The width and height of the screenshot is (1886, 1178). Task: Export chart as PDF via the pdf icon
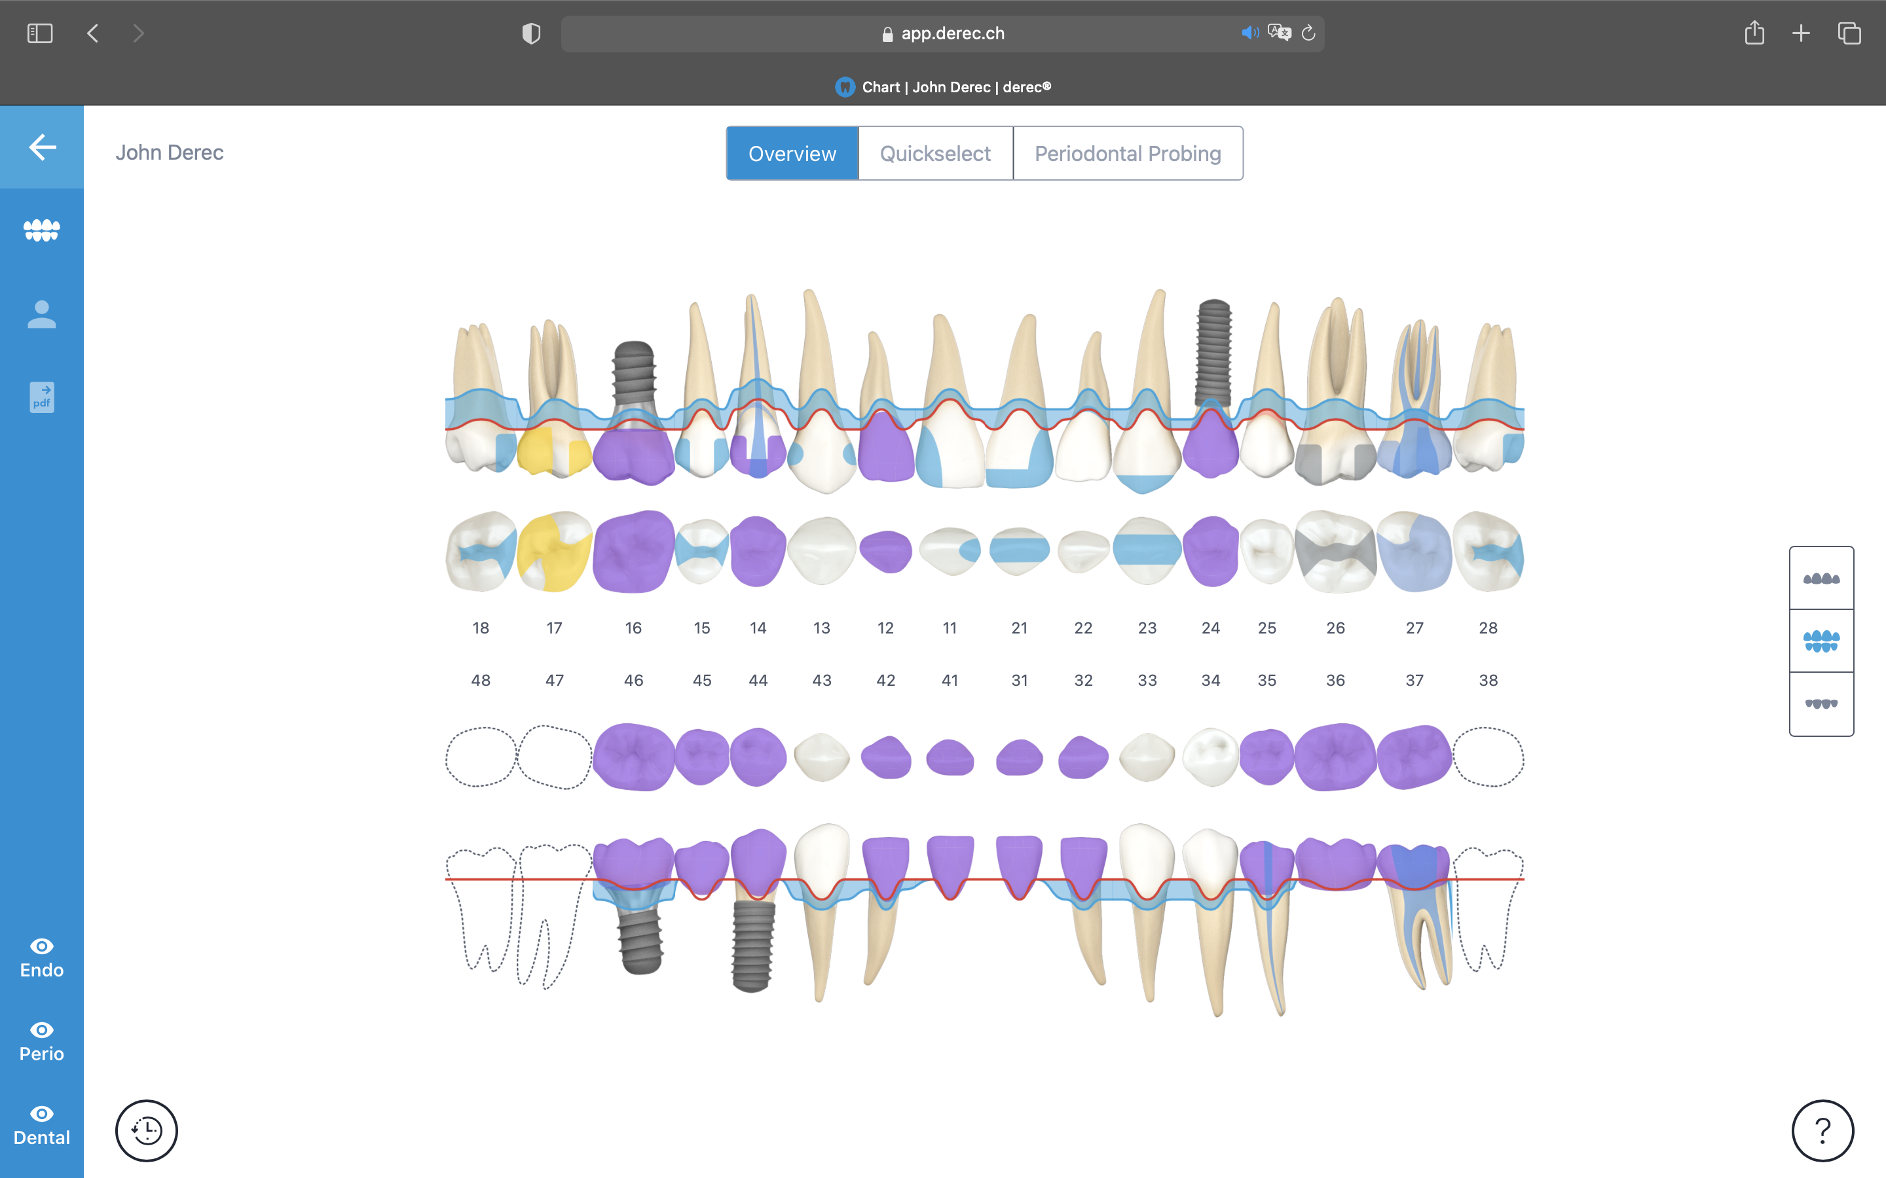(41, 397)
